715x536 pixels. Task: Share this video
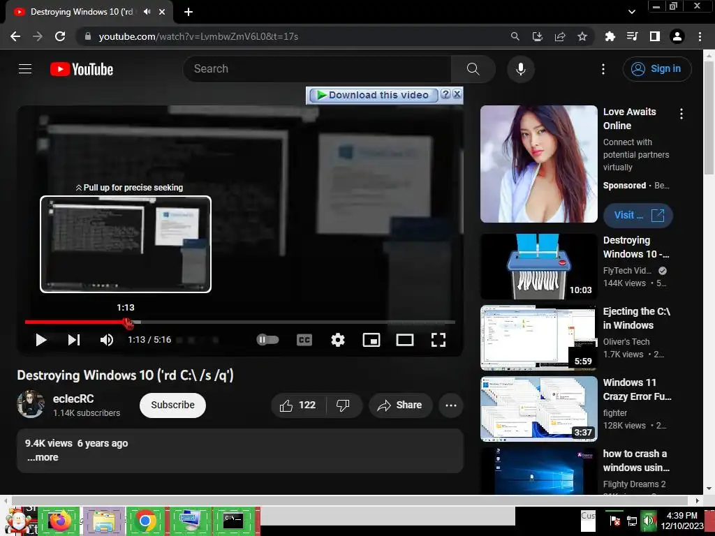400,405
